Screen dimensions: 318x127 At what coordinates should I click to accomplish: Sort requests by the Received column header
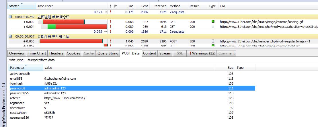point(160,6)
